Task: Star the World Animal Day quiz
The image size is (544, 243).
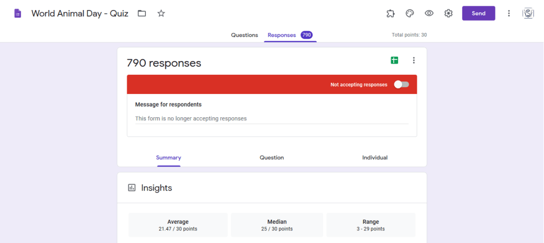Action: coord(161,13)
